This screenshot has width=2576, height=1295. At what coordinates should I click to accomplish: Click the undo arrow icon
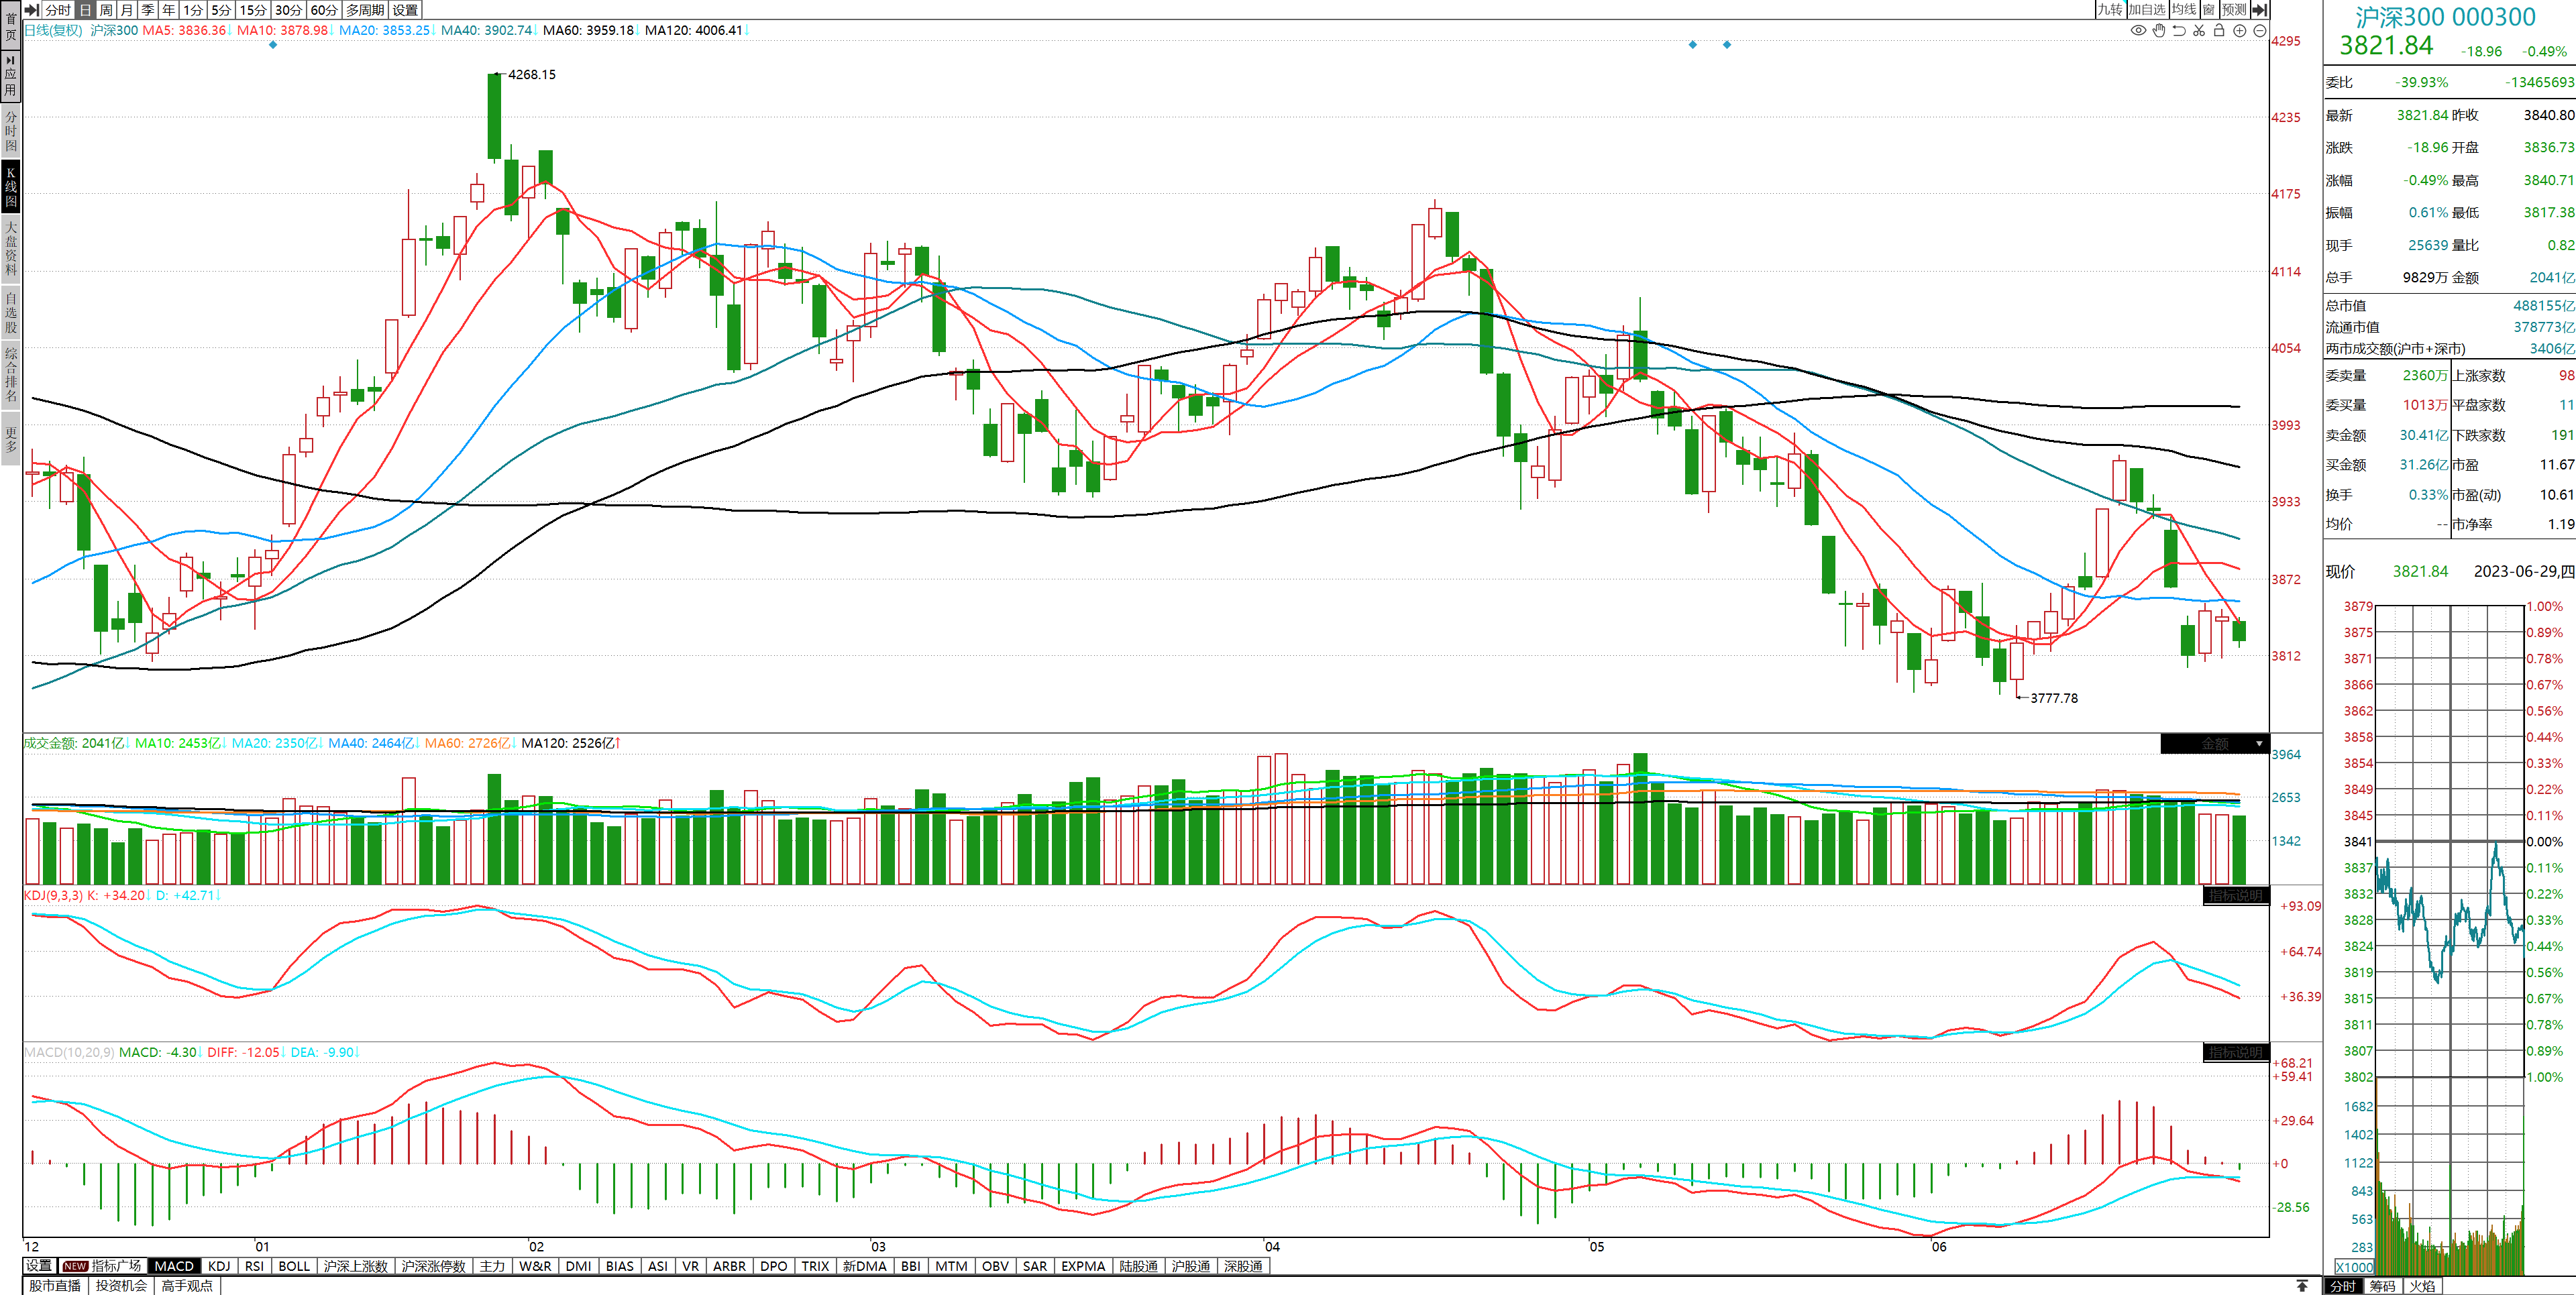[x=2179, y=30]
